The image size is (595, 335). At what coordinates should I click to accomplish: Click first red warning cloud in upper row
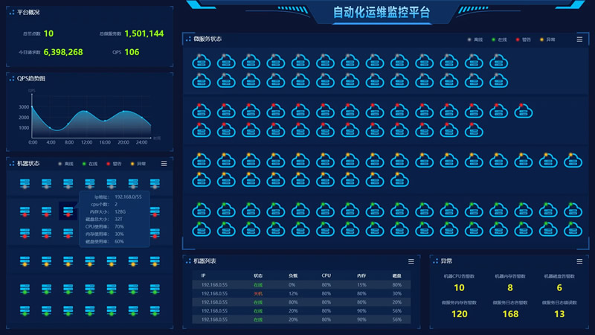click(x=202, y=110)
